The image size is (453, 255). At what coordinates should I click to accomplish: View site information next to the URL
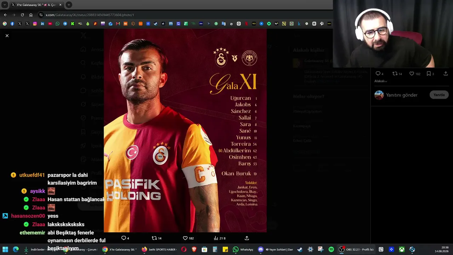[x=41, y=15]
